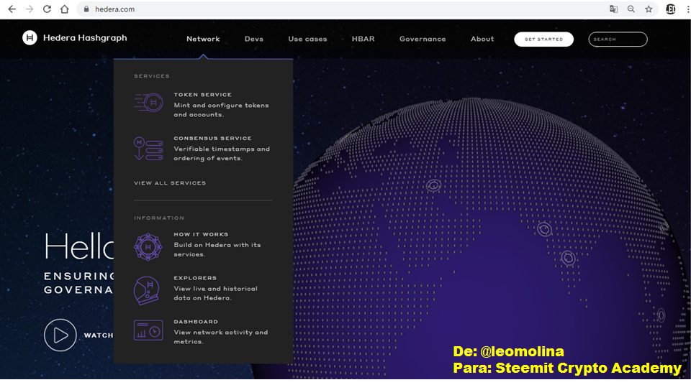
Task: Click the Hedera H logo icon
Action: [30, 38]
